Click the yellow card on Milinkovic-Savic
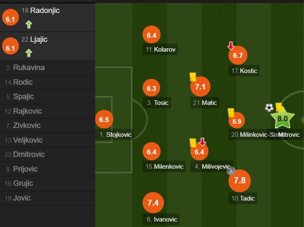304x227 pixels. [231, 112]
